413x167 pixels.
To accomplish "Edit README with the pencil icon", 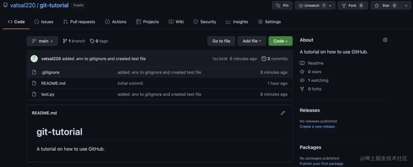I will [283, 113].
